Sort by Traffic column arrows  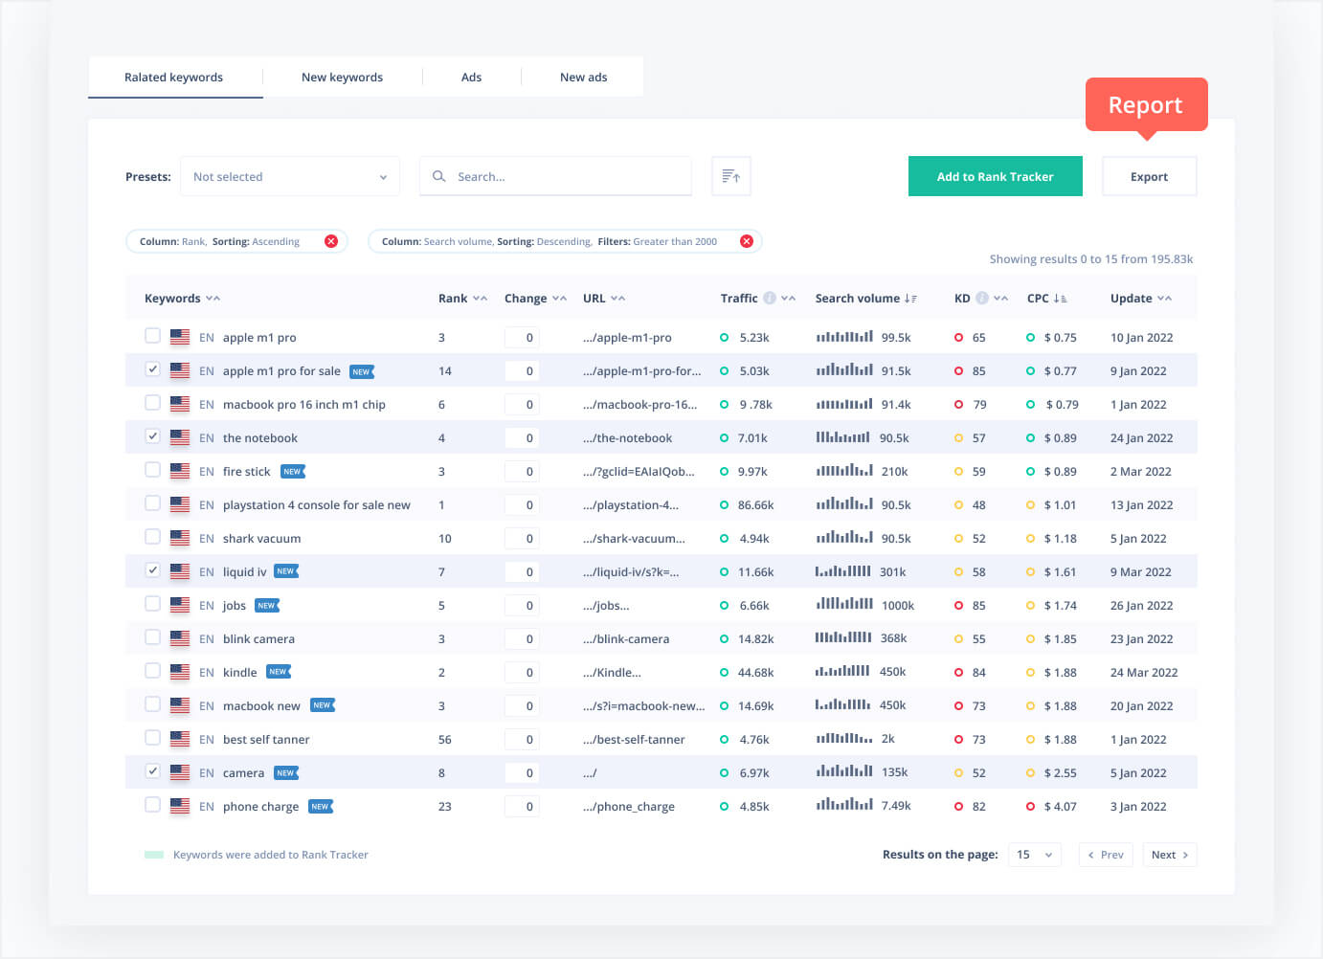[789, 299]
